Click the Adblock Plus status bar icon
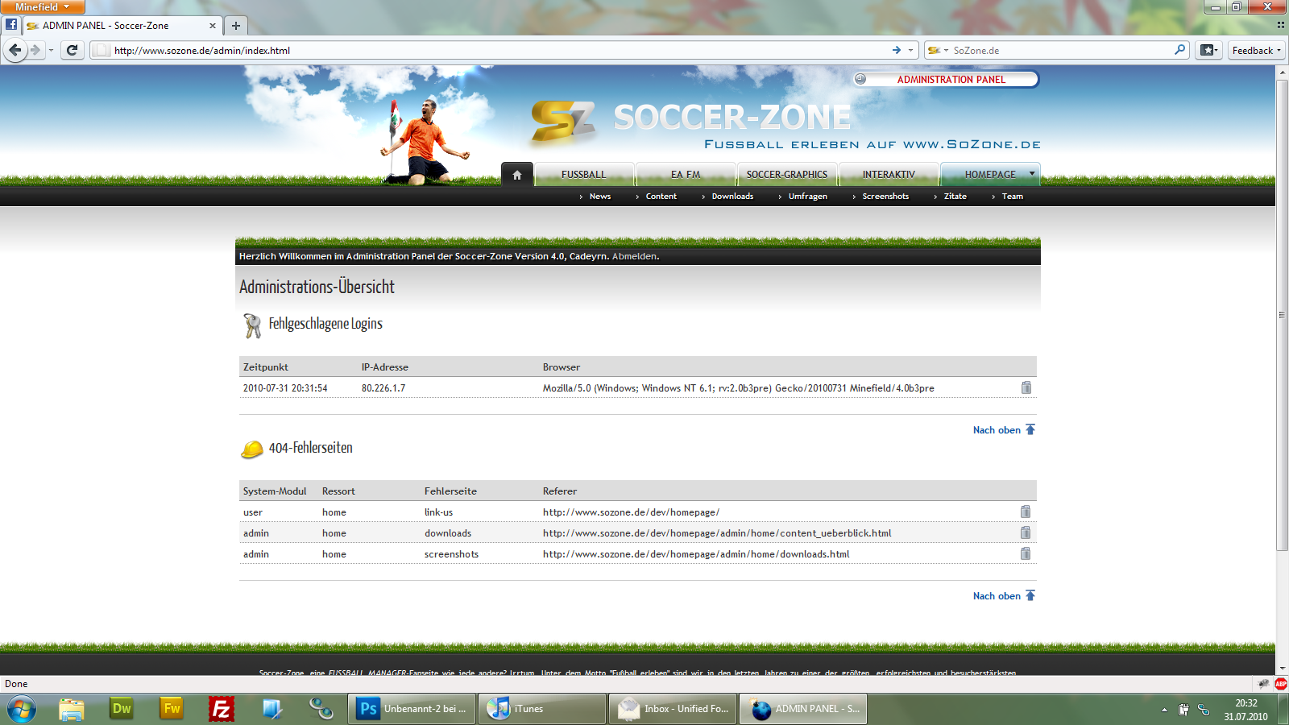Viewport: 1289px width, 725px height. pos(1280,683)
